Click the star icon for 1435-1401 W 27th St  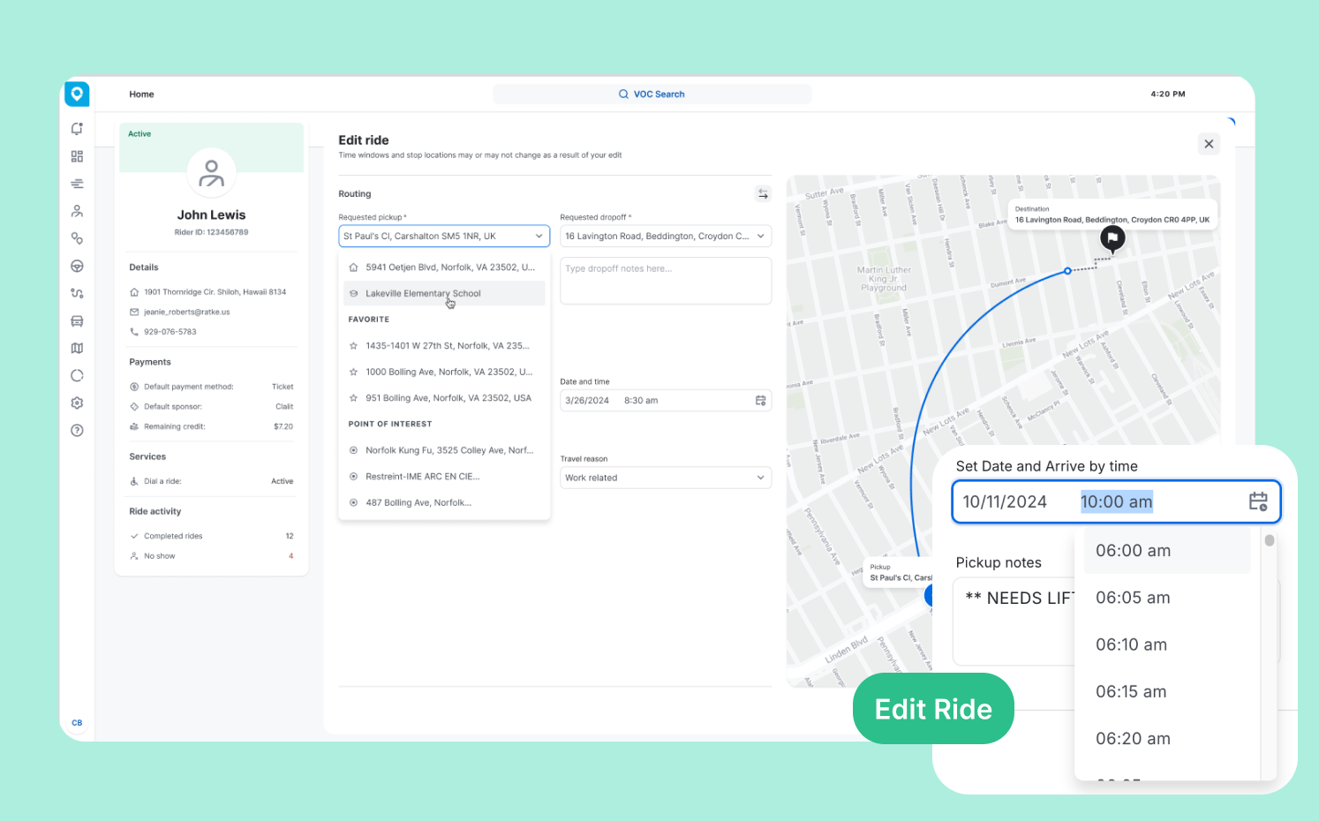pyautogui.click(x=353, y=346)
